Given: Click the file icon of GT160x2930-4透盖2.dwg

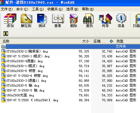Looking at the screenshot, I should click(x=3, y=61).
